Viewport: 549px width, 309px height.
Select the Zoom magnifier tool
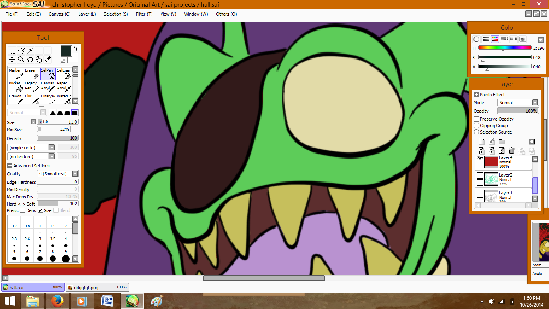[x=21, y=60]
